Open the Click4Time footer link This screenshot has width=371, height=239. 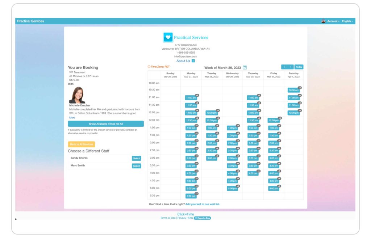pos(185,214)
